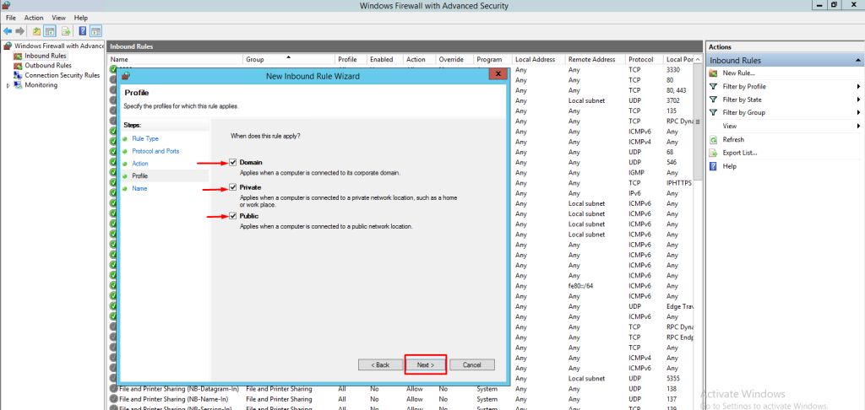Image resolution: width=865 pixels, height=410 pixels.
Task: Click the Back arrow toolbar icon
Action: [8, 31]
